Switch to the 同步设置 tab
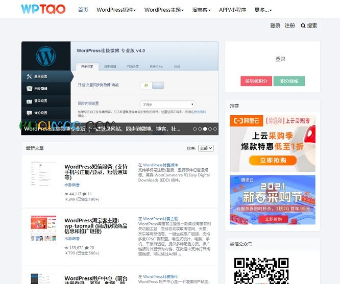 click(x=87, y=67)
